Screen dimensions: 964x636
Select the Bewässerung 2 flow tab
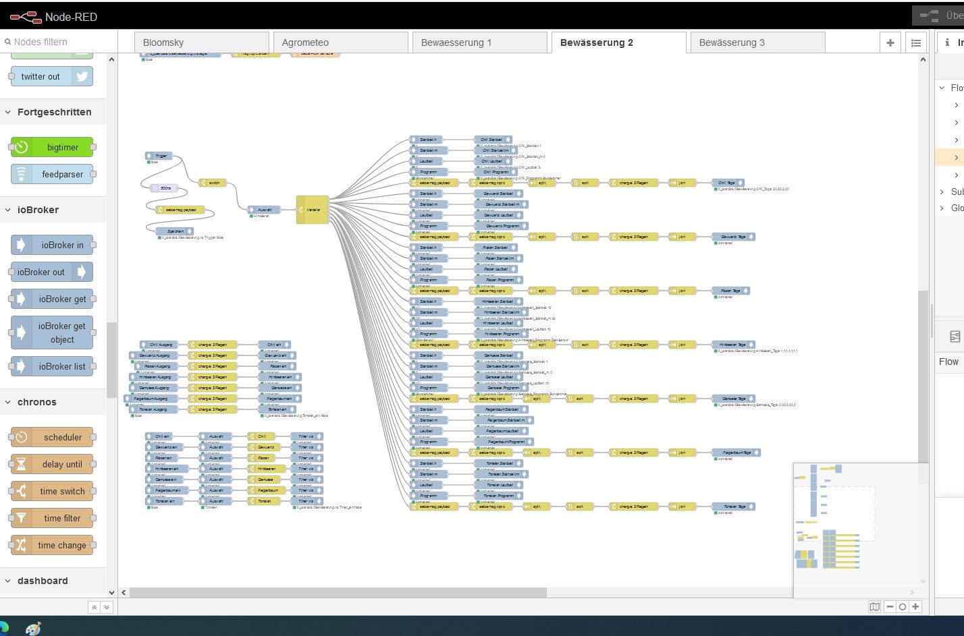point(619,42)
